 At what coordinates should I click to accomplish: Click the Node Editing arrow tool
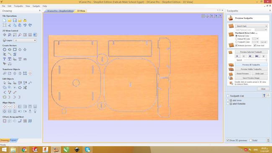(5, 83)
